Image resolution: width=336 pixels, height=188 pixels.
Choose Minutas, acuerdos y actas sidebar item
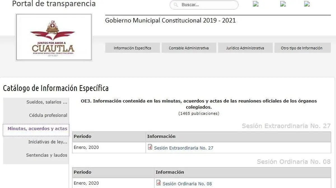[37, 129]
